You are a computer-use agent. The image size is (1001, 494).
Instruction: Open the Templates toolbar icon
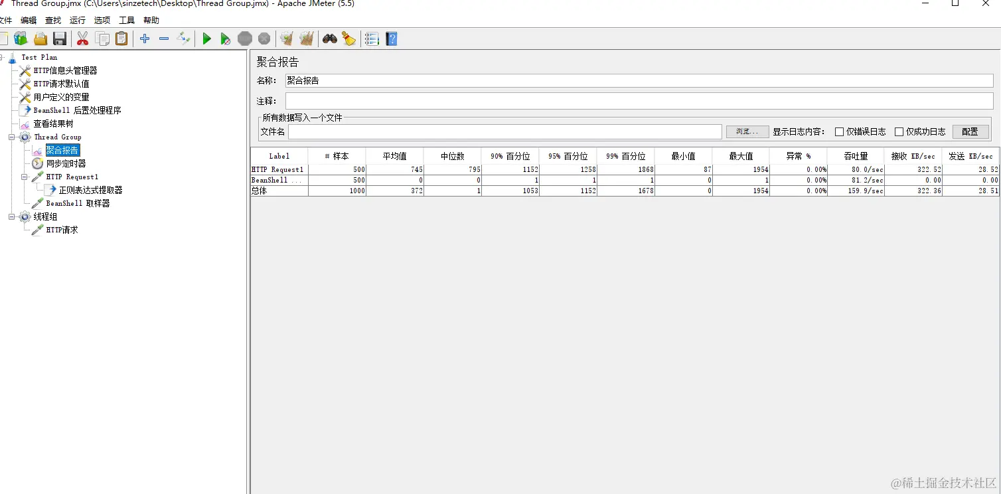21,39
